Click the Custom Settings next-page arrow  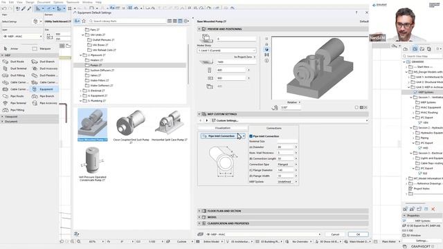(206, 120)
